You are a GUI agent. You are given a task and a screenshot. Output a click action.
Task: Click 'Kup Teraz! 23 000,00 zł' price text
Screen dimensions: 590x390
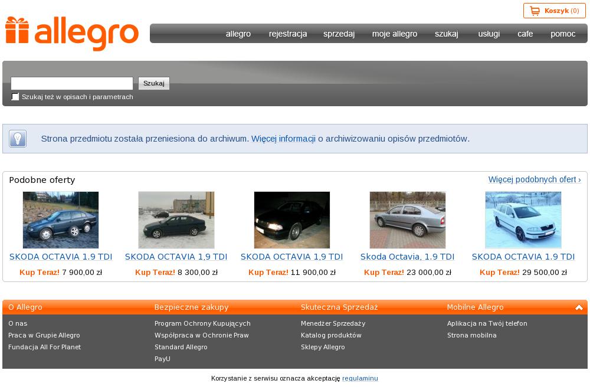tap(408, 272)
